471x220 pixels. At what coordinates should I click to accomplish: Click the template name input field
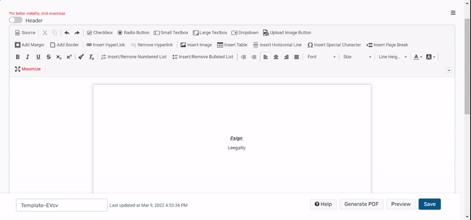62,205
